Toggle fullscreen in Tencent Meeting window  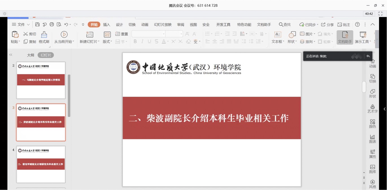(x=381, y=14)
